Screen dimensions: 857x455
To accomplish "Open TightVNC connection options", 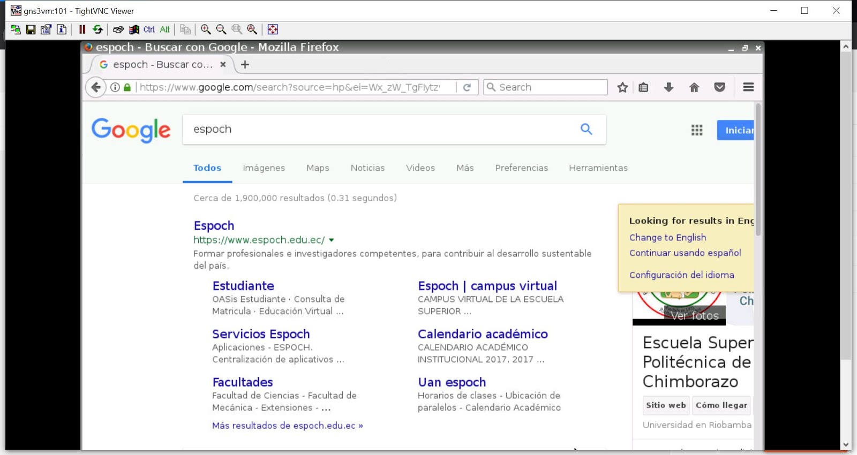I will [x=46, y=29].
